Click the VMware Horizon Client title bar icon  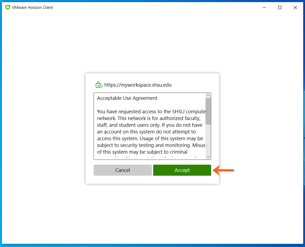tap(8, 8)
